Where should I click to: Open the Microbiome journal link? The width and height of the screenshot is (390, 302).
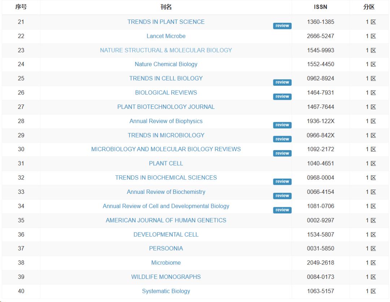(166, 263)
